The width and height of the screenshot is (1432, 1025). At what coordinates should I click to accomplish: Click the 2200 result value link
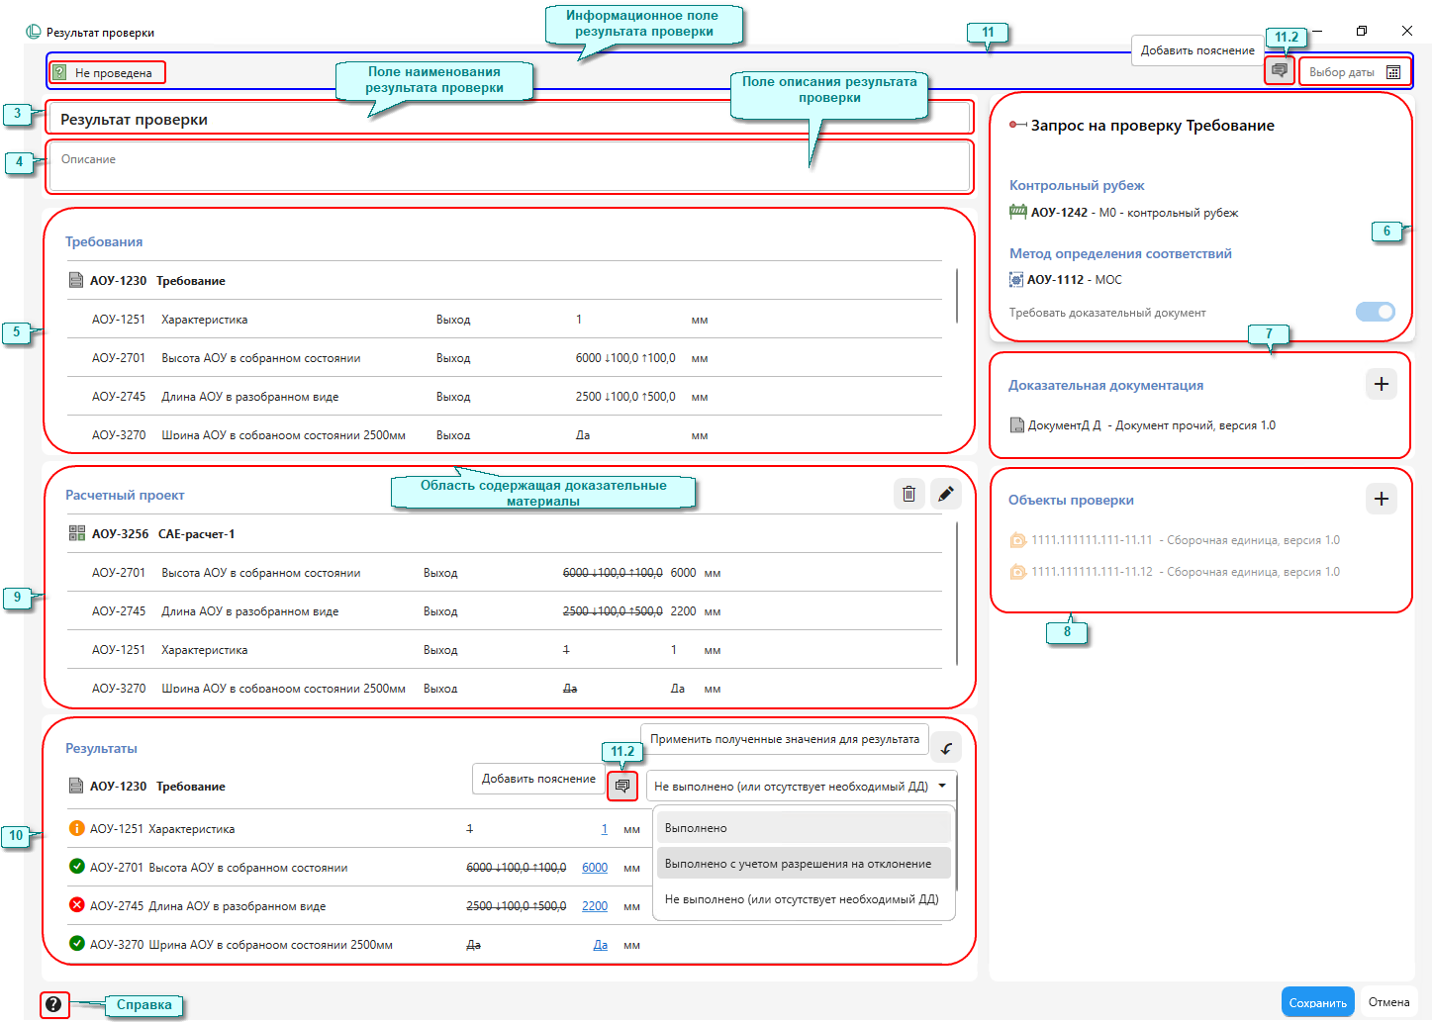(x=595, y=906)
